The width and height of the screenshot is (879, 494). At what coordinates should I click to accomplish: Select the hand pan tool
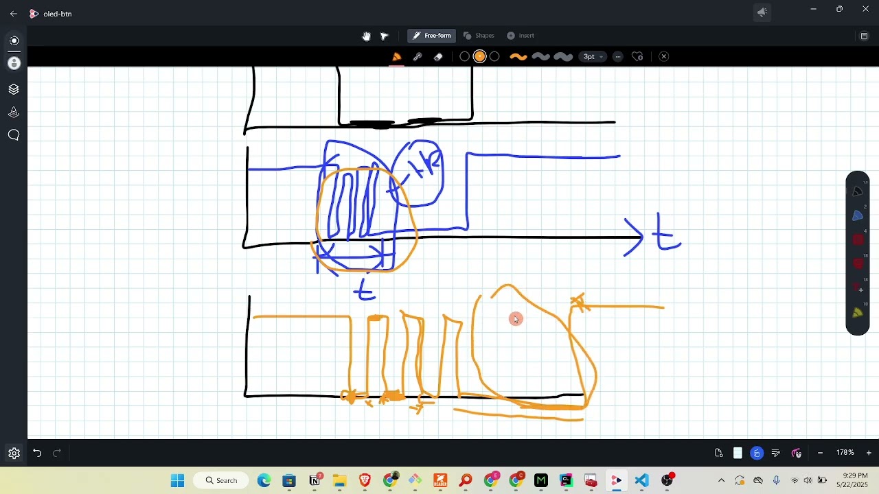(x=367, y=36)
